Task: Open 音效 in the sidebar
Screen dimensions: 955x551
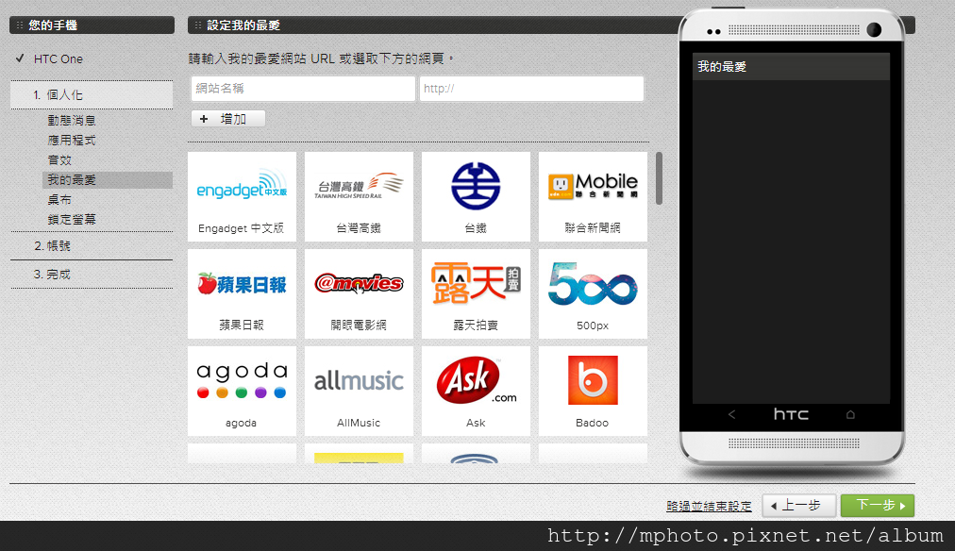Action: [x=59, y=160]
